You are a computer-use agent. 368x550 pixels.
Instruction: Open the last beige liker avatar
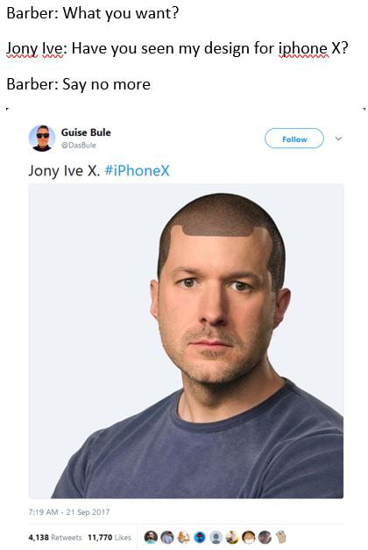tap(281, 537)
